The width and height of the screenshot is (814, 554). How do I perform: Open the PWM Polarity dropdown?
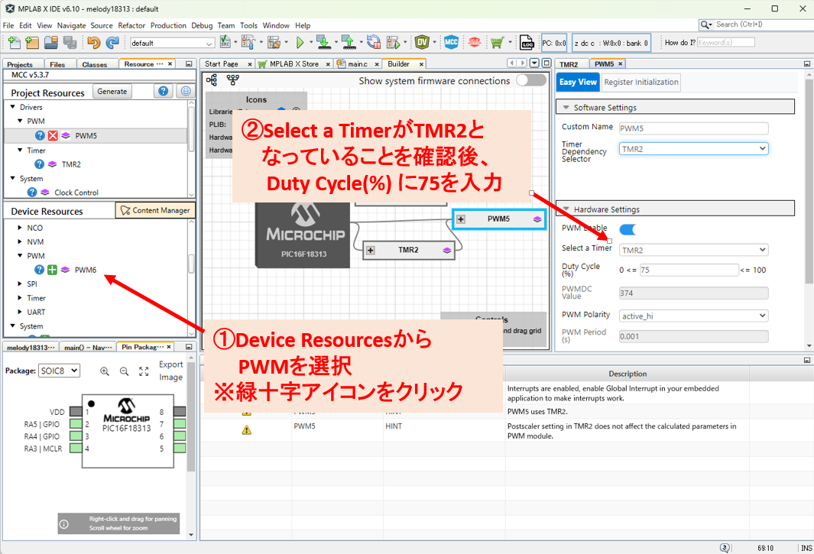pyautogui.click(x=693, y=316)
